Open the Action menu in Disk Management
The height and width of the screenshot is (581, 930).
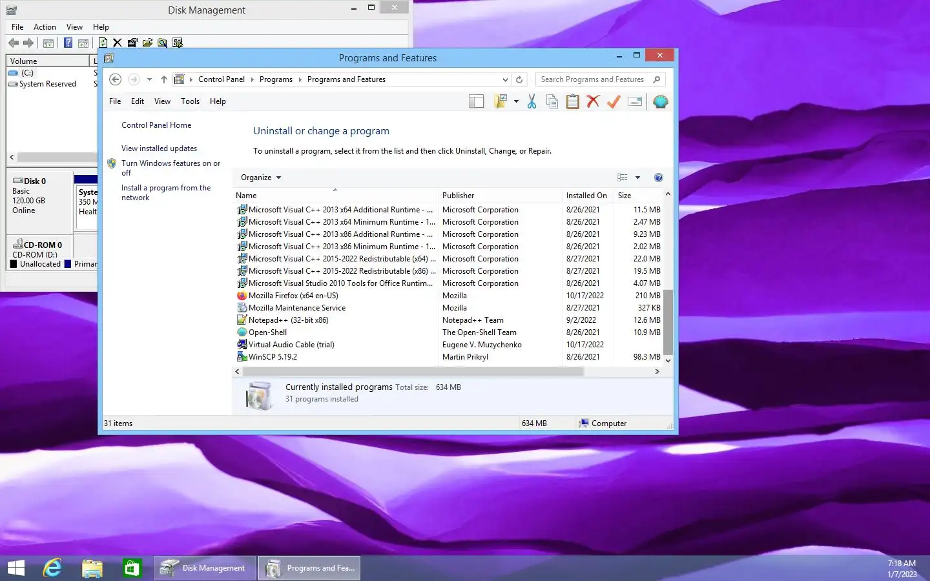pos(45,27)
